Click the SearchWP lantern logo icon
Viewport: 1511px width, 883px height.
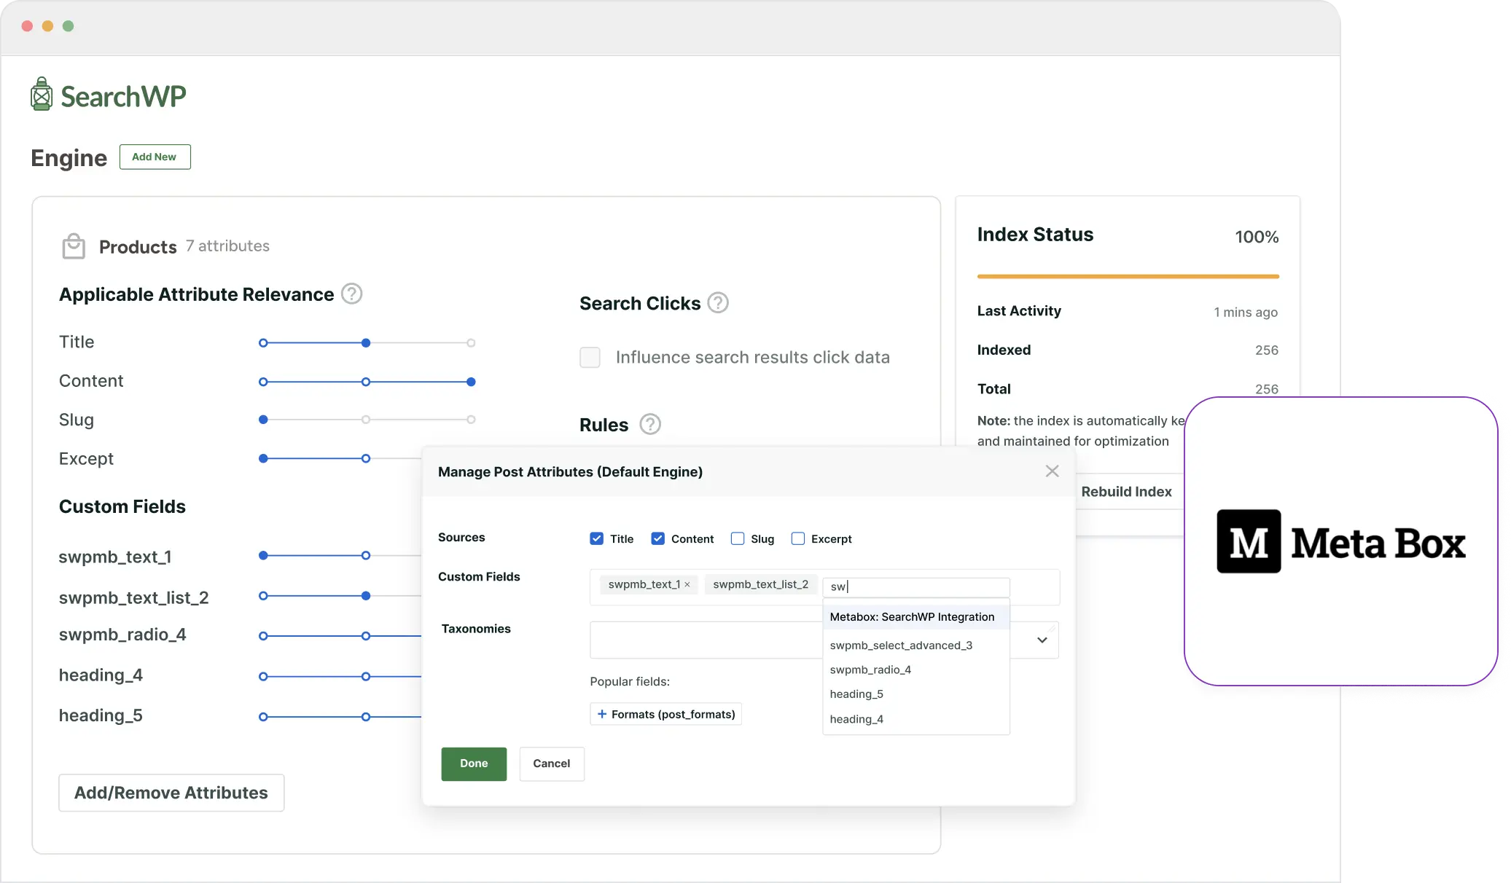coord(42,93)
